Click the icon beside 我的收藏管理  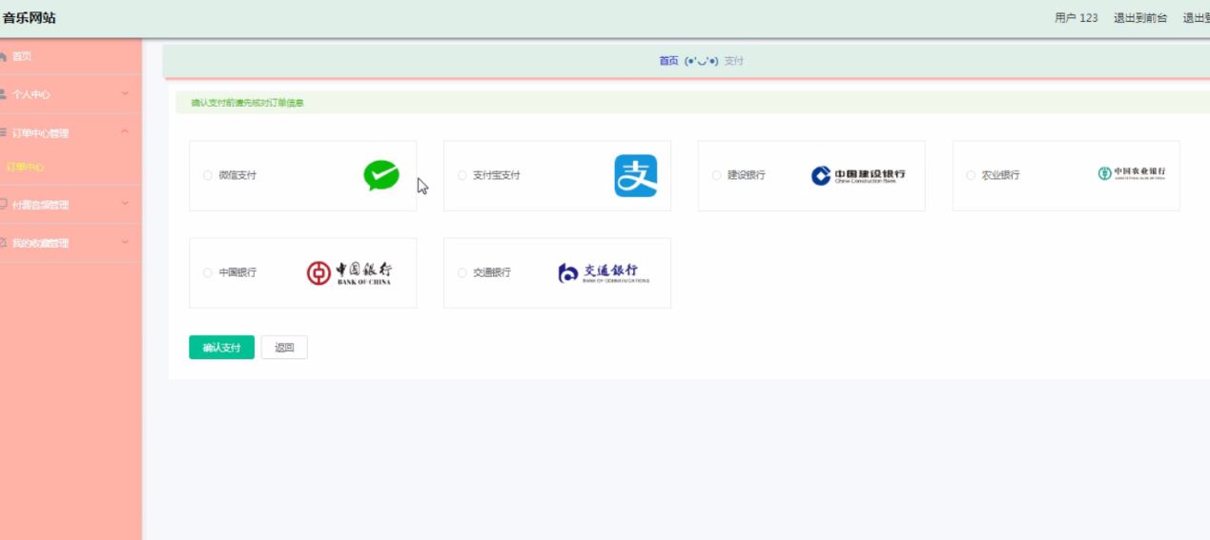coord(4,243)
